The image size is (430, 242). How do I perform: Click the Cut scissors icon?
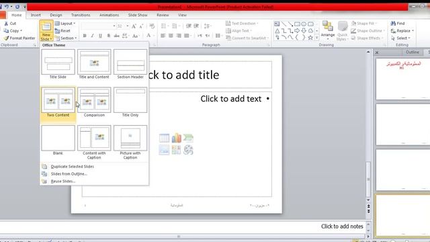[6, 24]
